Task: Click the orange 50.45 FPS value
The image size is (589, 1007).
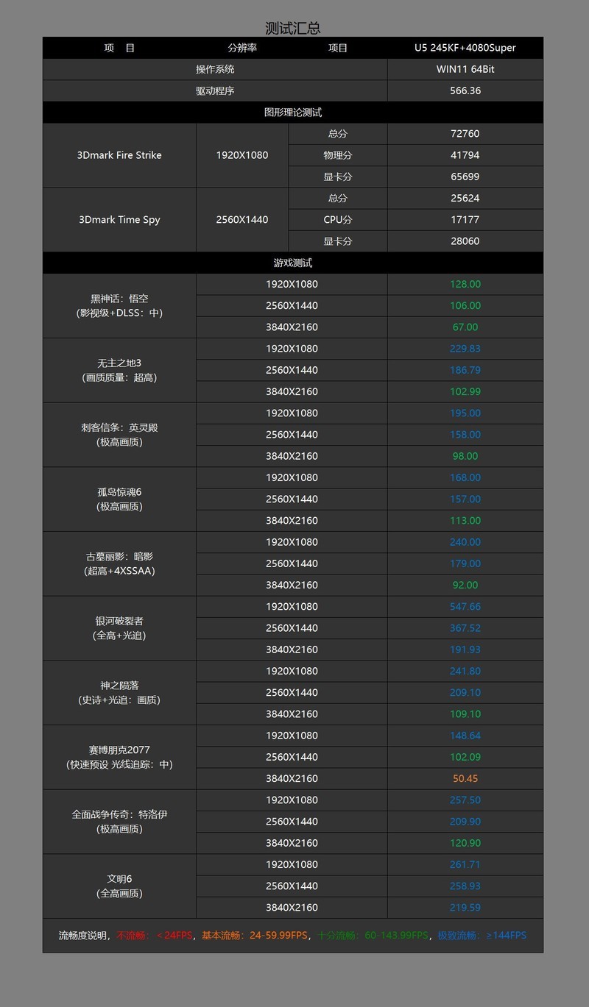Action: [465, 778]
